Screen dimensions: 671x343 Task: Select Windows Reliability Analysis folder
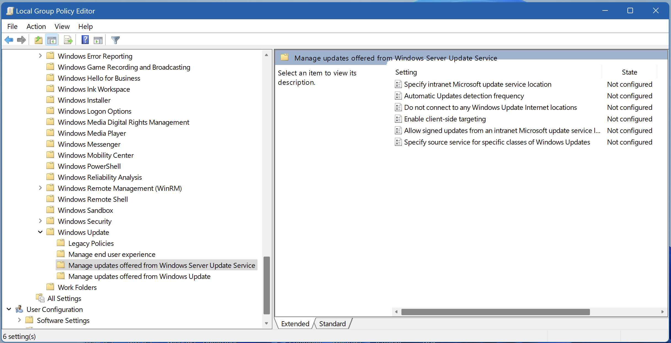click(x=100, y=177)
